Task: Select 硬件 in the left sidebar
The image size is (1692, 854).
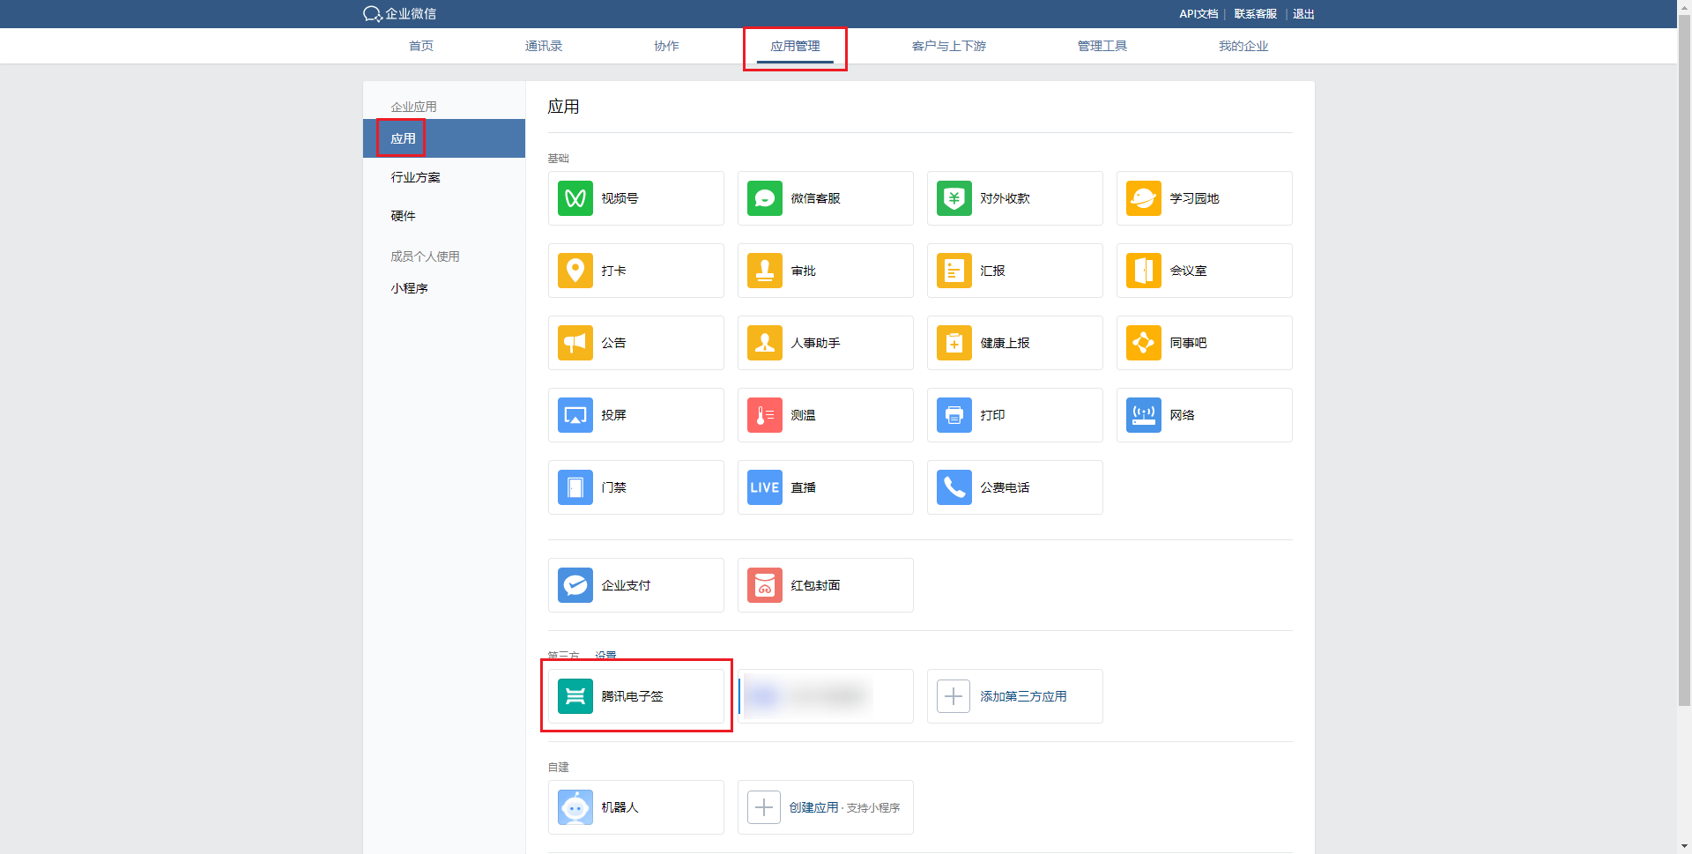Action: point(444,216)
